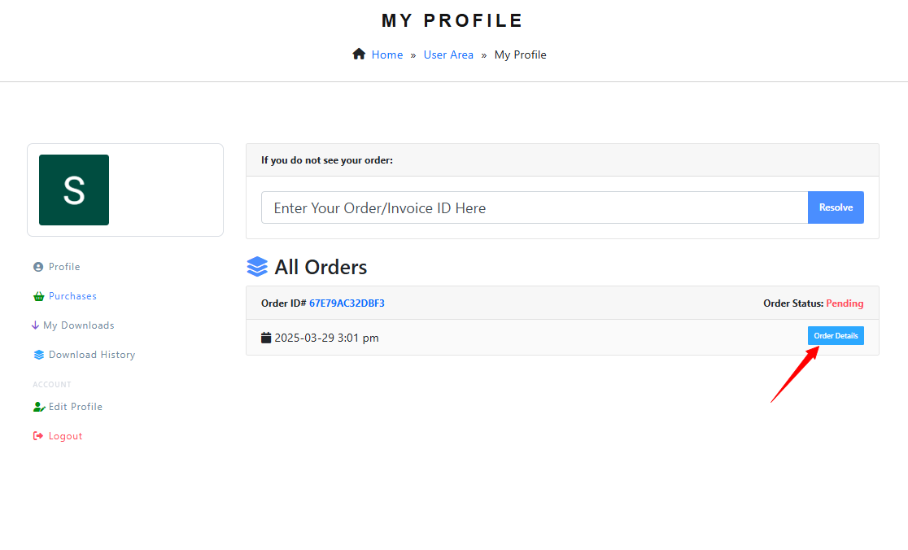Click the Download History layers icon
Screen dimensions: 908x550
point(38,355)
